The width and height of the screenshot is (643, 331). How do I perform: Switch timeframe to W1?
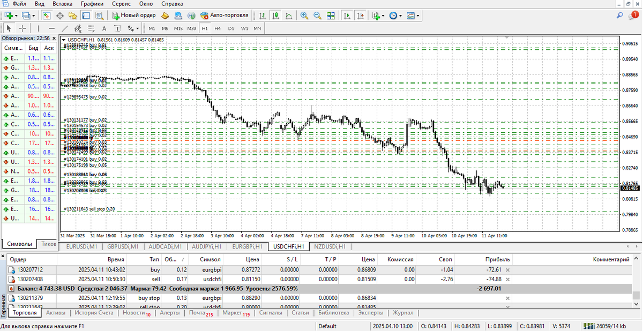pyautogui.click(x=244, y=28)
